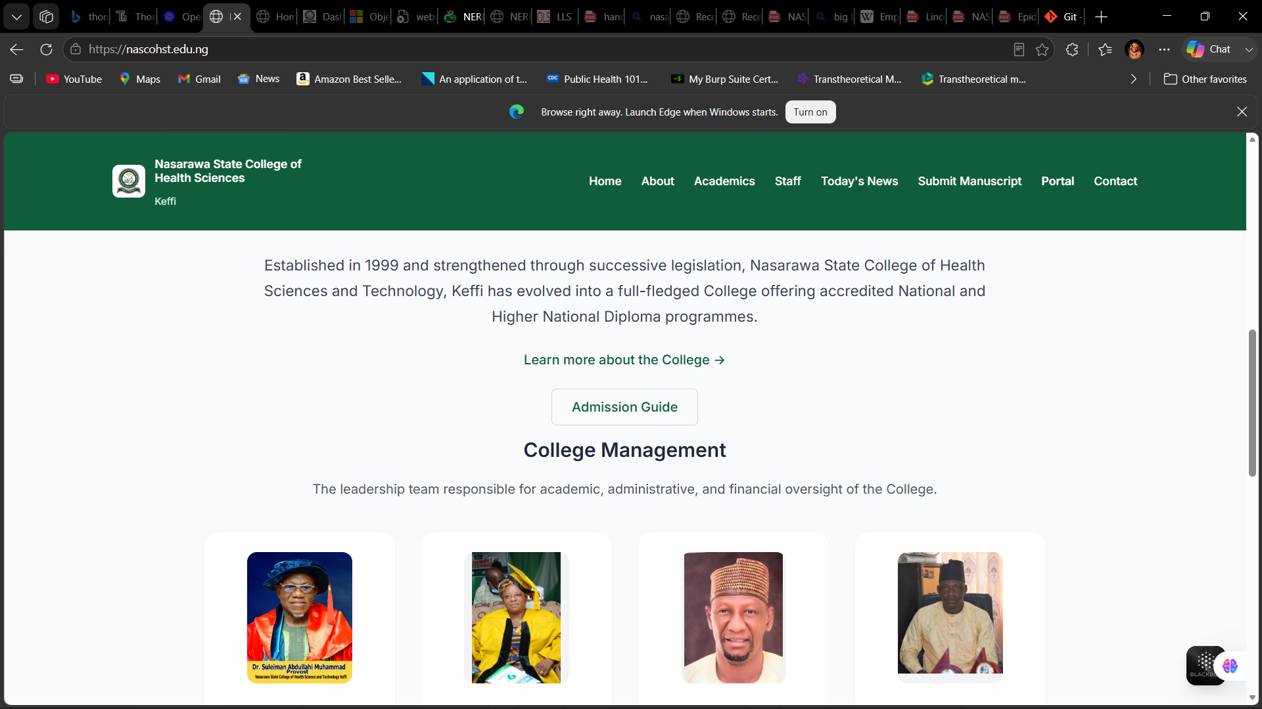Open the Staff nav item
The height and width of the screenshot is (709, 1262).
[x=787, y=181]
